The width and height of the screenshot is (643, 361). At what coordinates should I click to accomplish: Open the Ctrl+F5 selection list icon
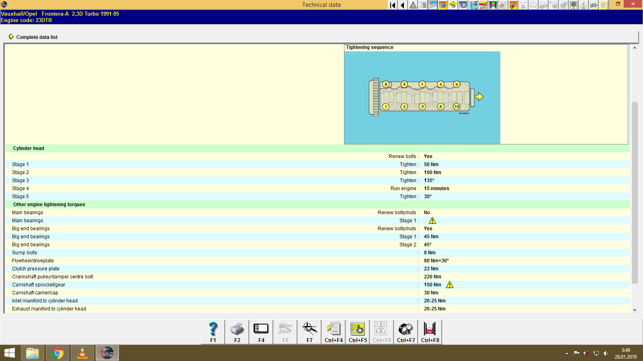[x=357, y=332]
